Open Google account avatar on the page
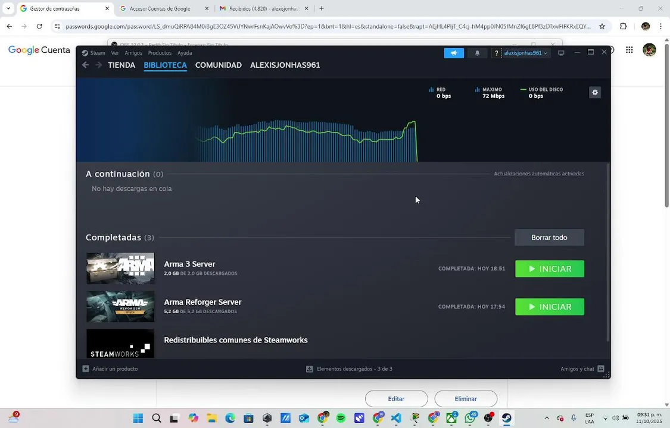 tap(649, 50)
